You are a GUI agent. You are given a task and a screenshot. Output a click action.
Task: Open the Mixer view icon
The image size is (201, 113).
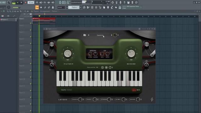(96, 8)
